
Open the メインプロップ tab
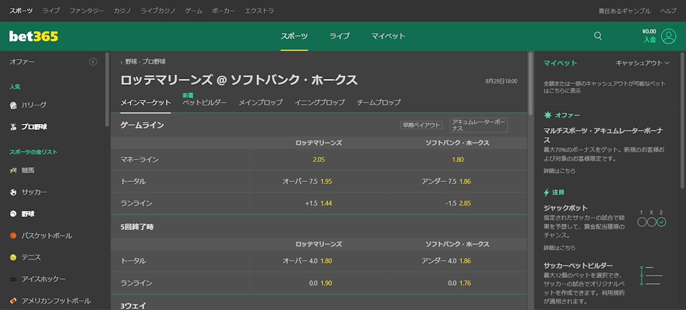point(260,102)
